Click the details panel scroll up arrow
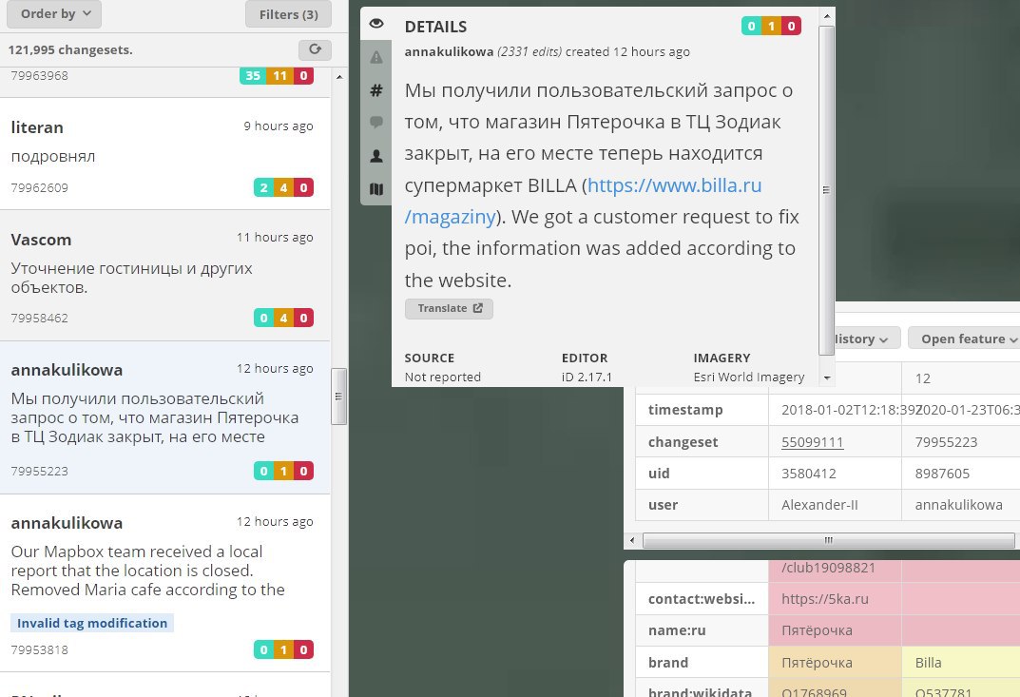This screenshot has width=1020, height=697. coord(826,16)
